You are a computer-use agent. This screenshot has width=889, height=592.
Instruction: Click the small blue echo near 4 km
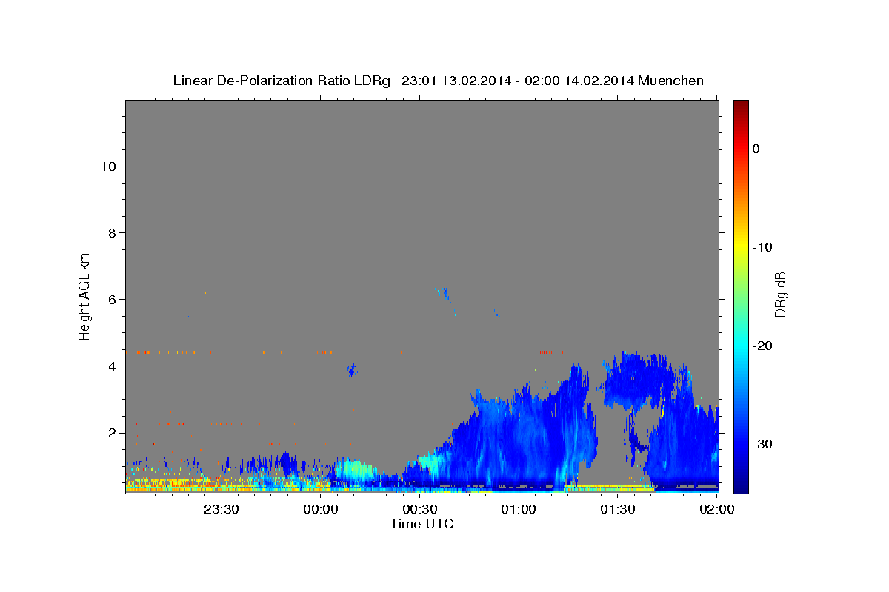click(x=352, y=369)
